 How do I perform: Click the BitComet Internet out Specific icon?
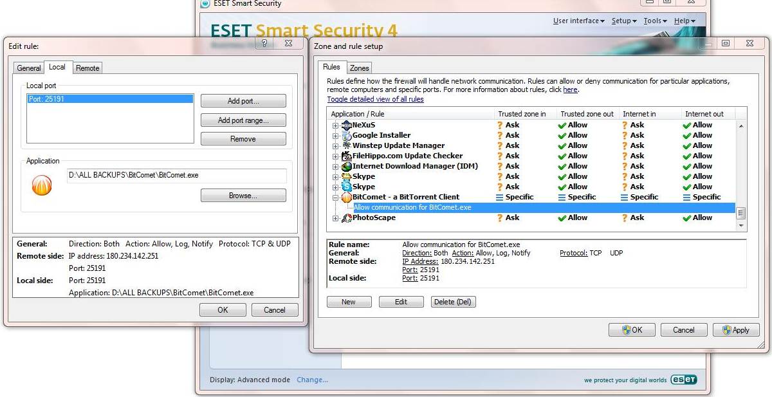[x=686, y=197]
